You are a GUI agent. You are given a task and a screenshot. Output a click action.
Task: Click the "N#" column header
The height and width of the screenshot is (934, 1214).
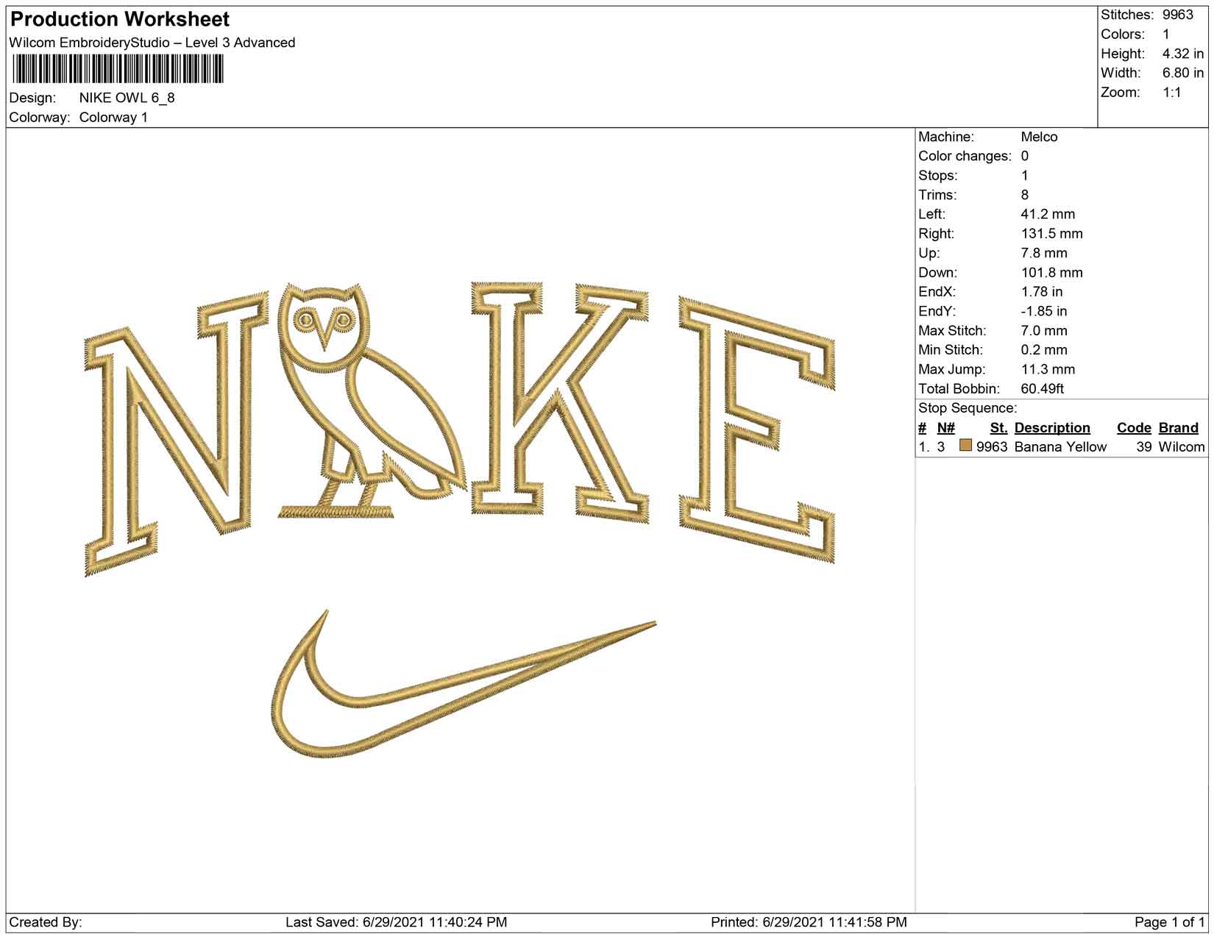click(946, 428)
